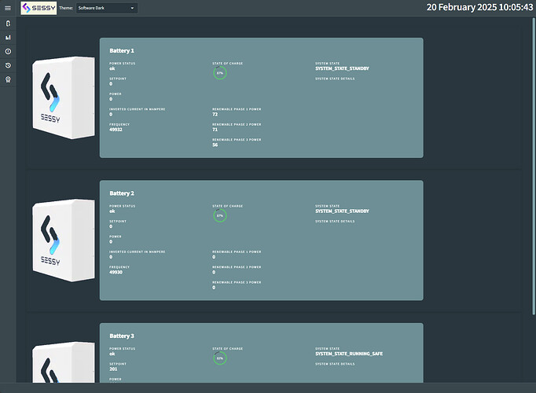Open the history clock sidebar icon

click(8, 65)
